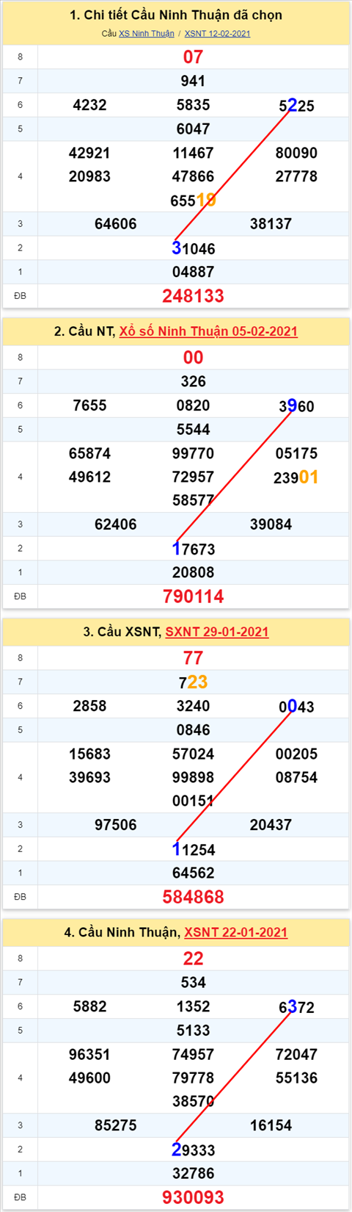Select the number 326

[x=193, y=381]
